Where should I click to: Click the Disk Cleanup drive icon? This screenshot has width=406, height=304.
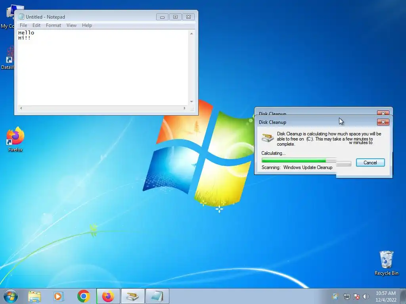268,138
